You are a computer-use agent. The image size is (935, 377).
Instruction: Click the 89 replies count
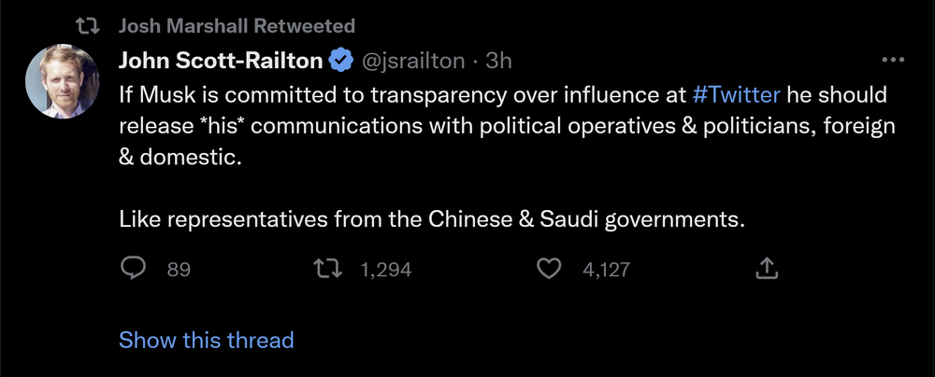pyautogui.click(x=179, y=271)
